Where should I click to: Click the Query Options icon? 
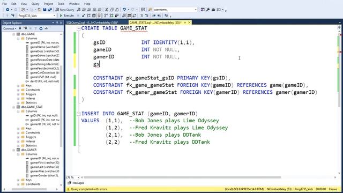94,16
